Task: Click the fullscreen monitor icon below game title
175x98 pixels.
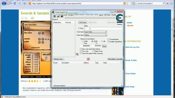Action: click(33, 18)
